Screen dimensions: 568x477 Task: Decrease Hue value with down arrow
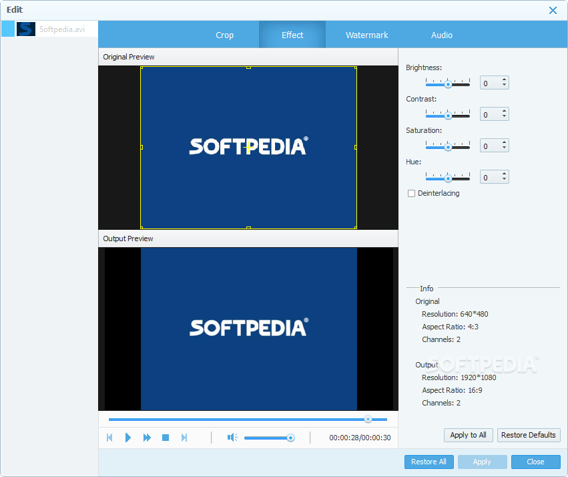point(504,180)
